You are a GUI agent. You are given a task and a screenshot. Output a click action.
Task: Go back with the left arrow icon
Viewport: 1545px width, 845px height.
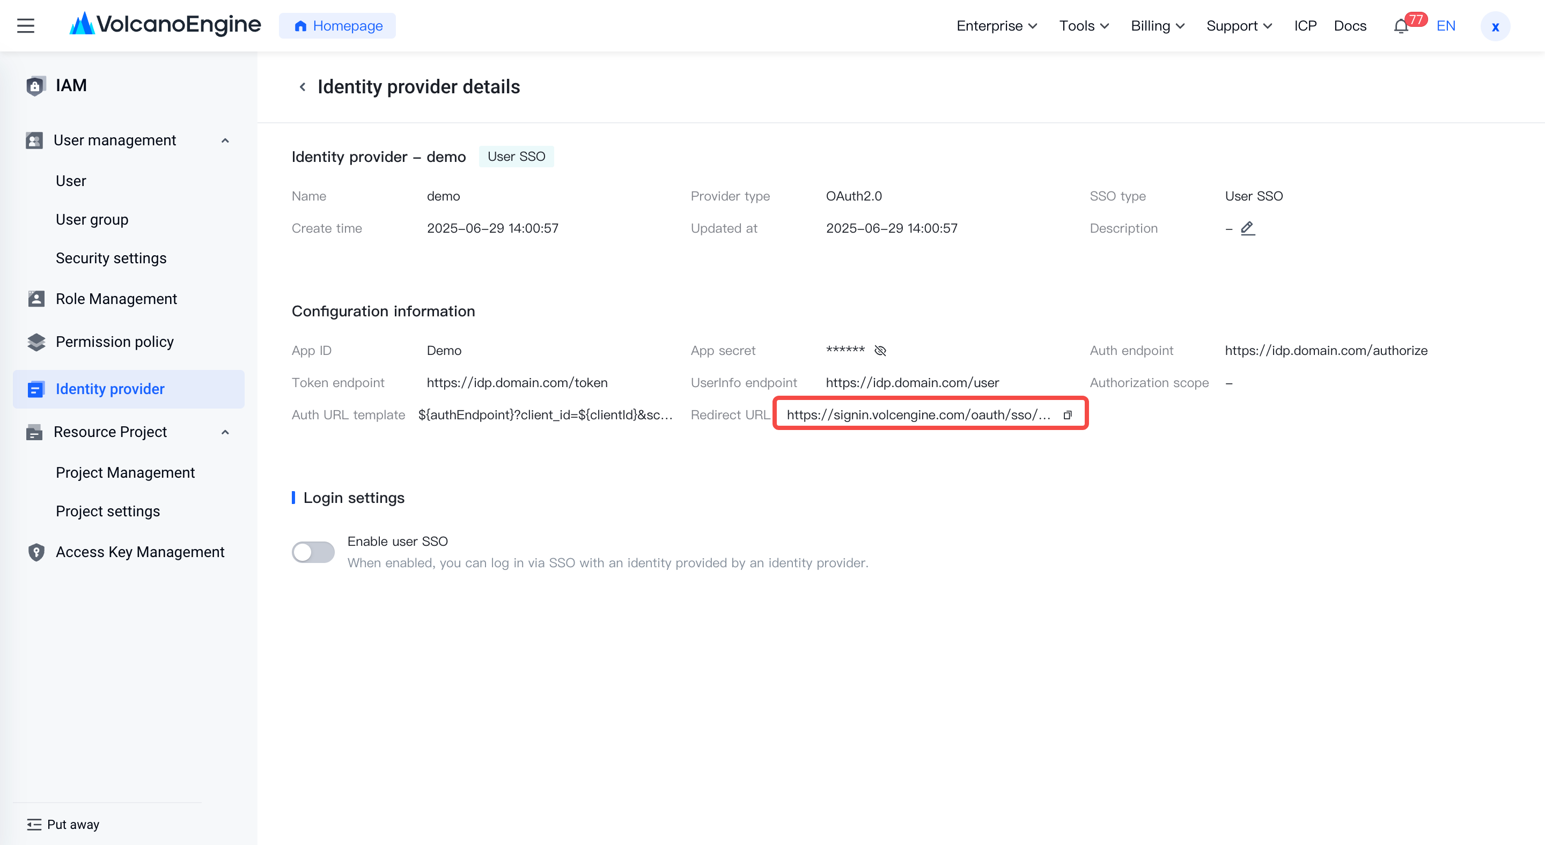point(302,87)
